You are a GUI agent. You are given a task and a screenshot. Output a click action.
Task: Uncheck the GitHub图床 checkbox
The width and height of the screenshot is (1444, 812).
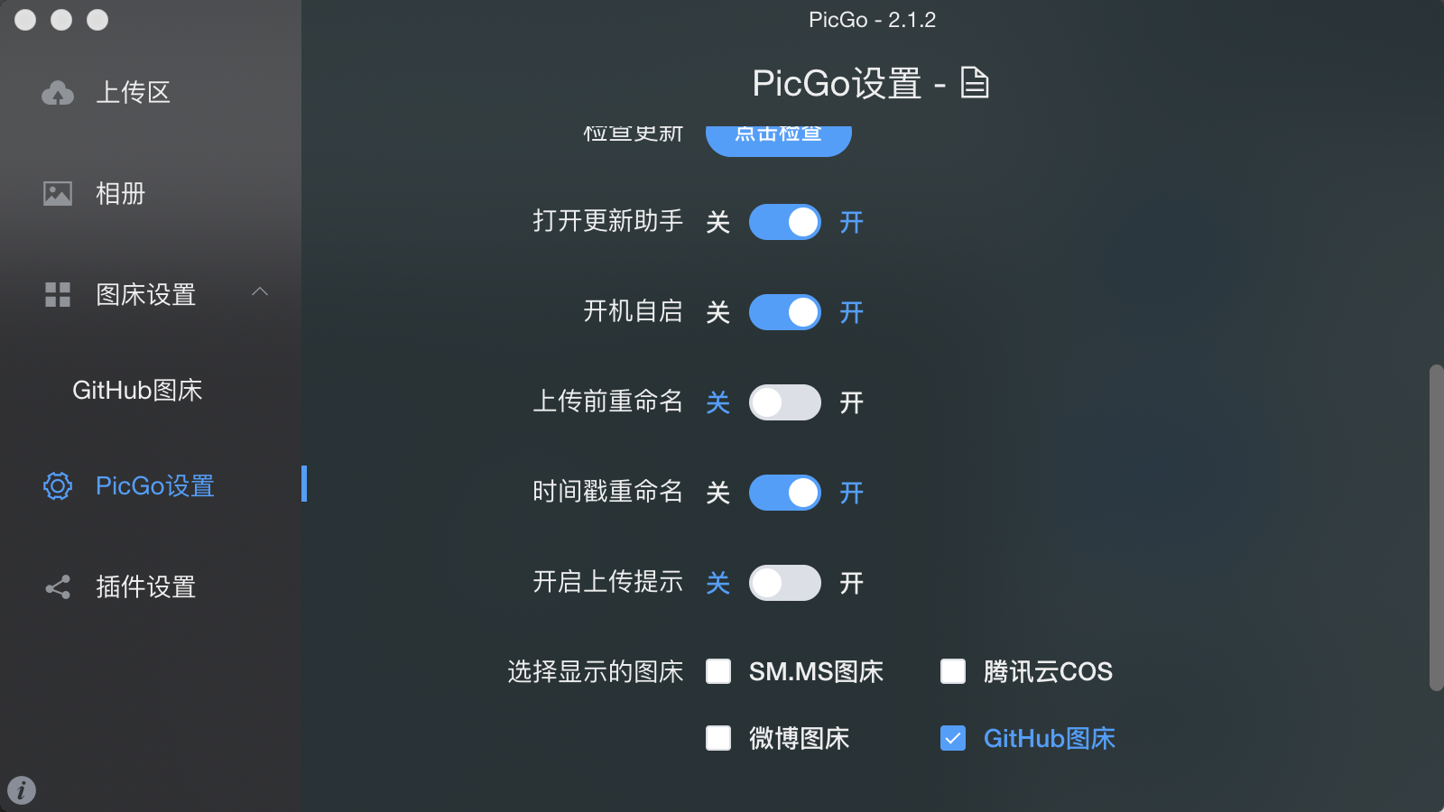click(953, 738)
